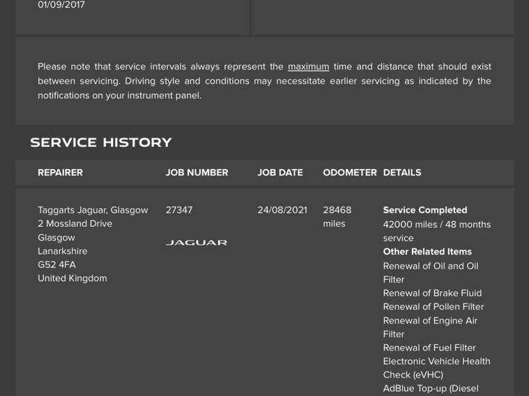Image resolution: width=529 pixels, height=396 pixels.
Task: Select the Service History heading
Action: (101, 143)
